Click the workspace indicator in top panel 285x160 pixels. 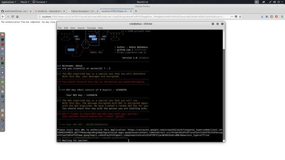click(256, 2)
